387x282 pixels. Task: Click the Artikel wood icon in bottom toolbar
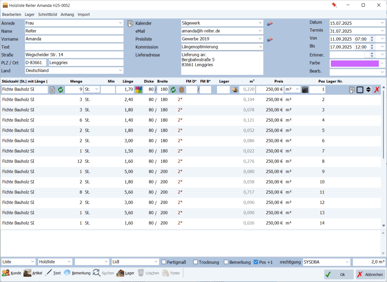coord(28,273)
